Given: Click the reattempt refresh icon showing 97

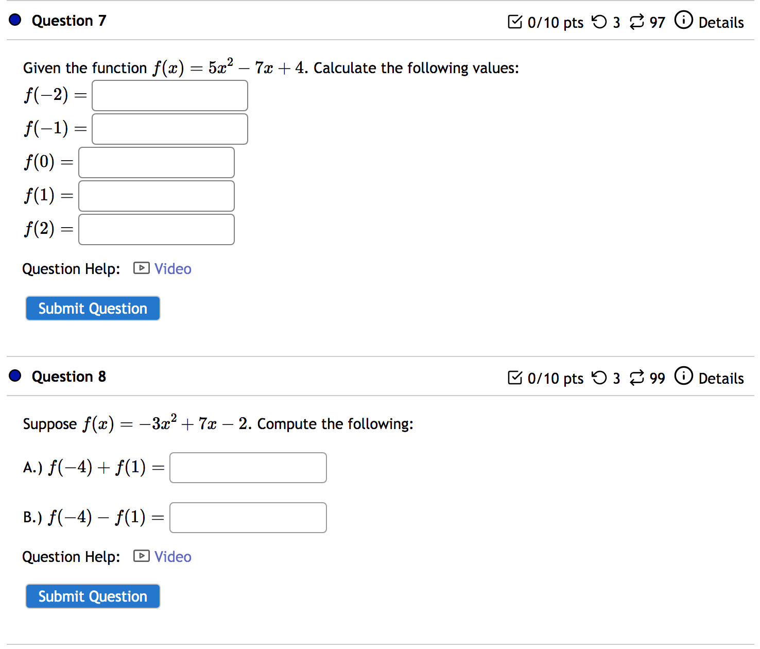Looking at the screenshot, I should (x=636, y=22).
